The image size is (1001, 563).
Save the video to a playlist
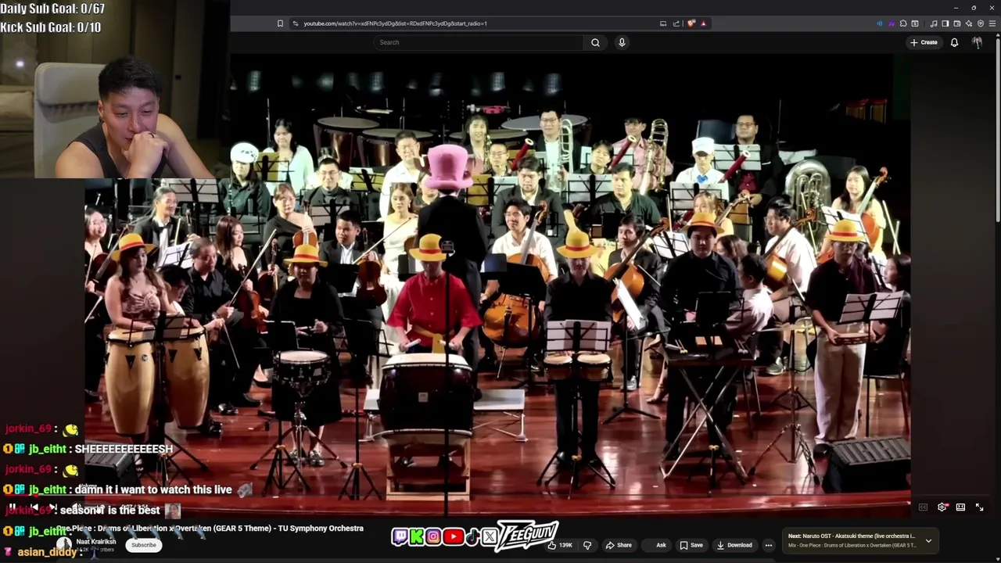[691, 545]
